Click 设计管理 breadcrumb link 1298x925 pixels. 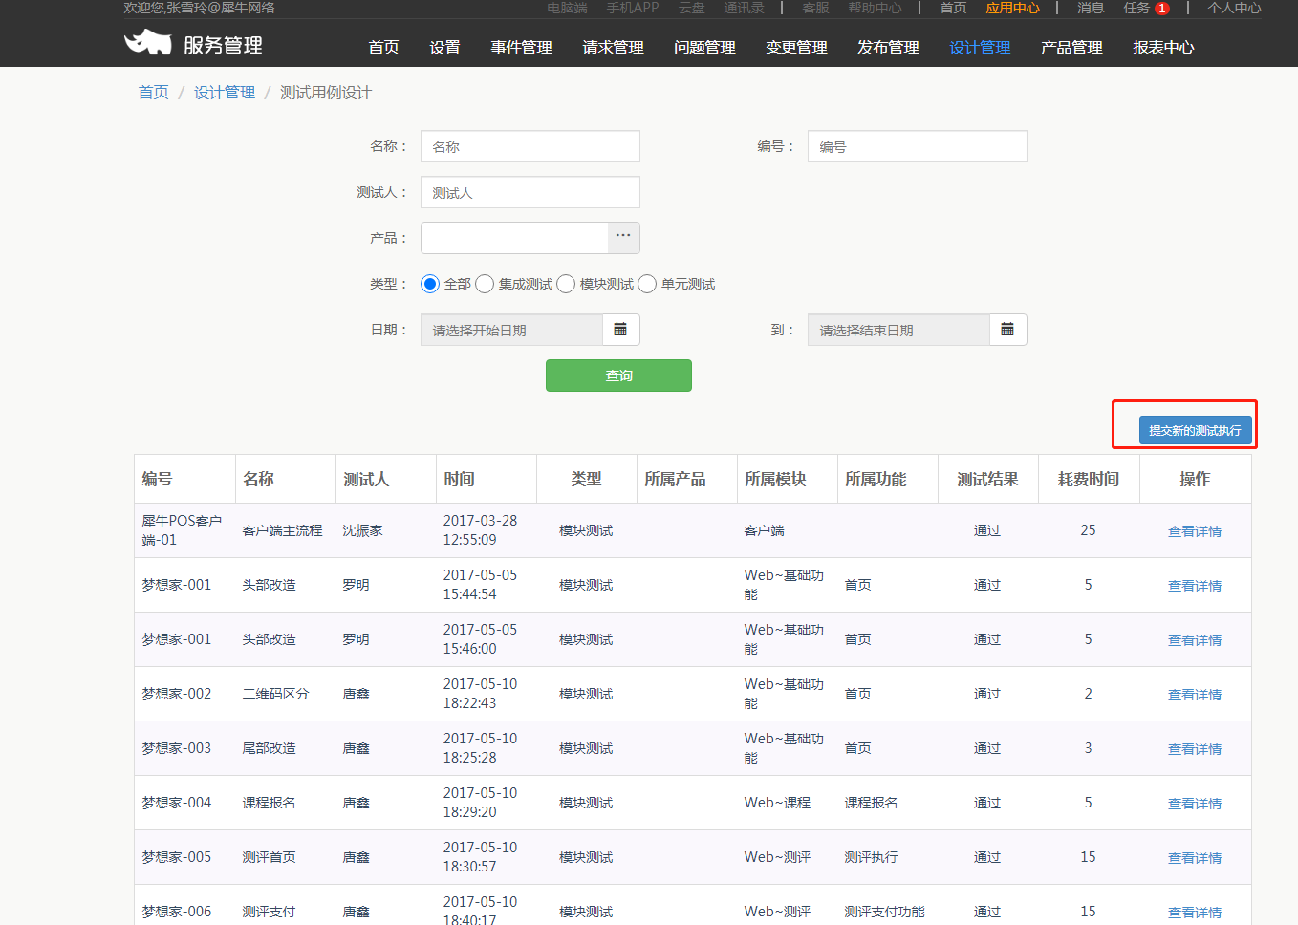pos(225,92)
